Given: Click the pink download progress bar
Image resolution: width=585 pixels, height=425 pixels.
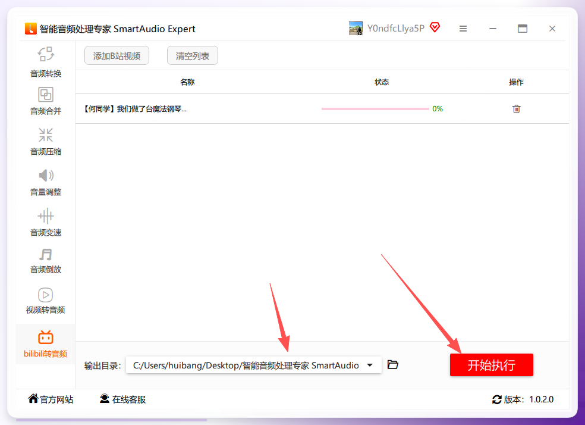Looking at the screenshot, I should (375, 109).
